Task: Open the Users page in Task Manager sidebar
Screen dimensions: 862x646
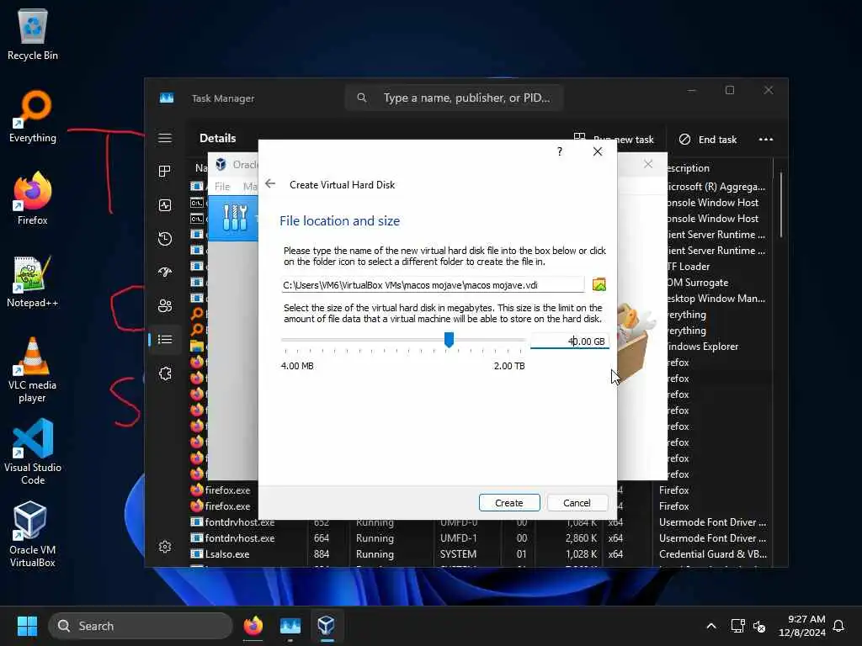Action: [165, 306]
